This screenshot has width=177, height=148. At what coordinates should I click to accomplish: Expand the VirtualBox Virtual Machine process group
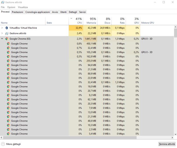(2, 28)
